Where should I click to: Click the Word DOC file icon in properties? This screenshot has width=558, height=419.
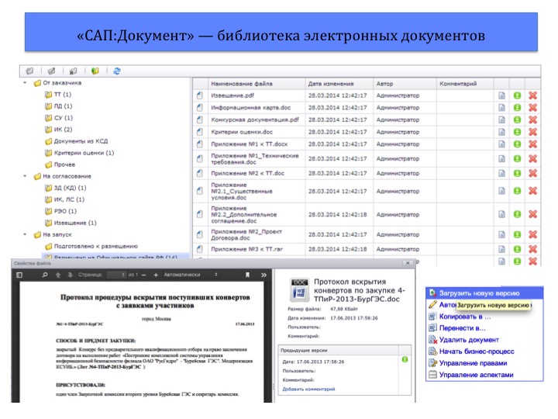click(299, 289)
